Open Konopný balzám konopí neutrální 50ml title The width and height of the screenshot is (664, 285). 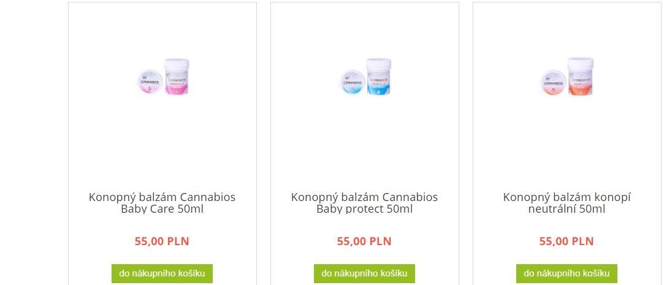point(567,203)
